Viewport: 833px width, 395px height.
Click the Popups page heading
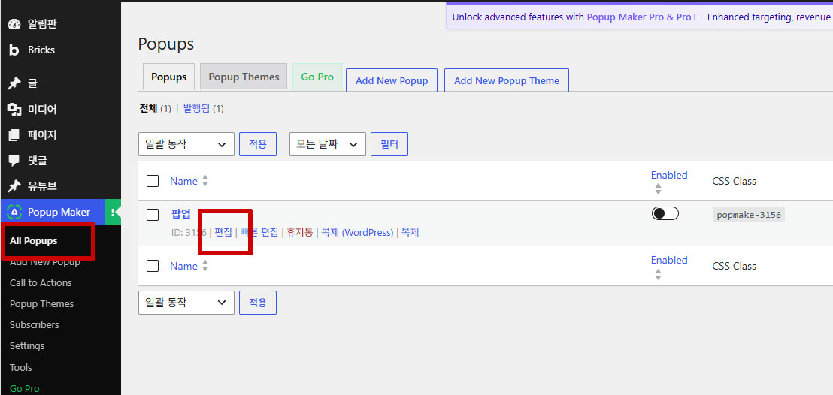pyautogui.click(x=166, y=44)
